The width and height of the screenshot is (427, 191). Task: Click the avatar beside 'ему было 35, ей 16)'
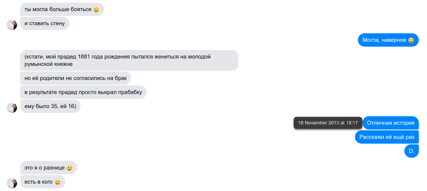pos(12,108)
